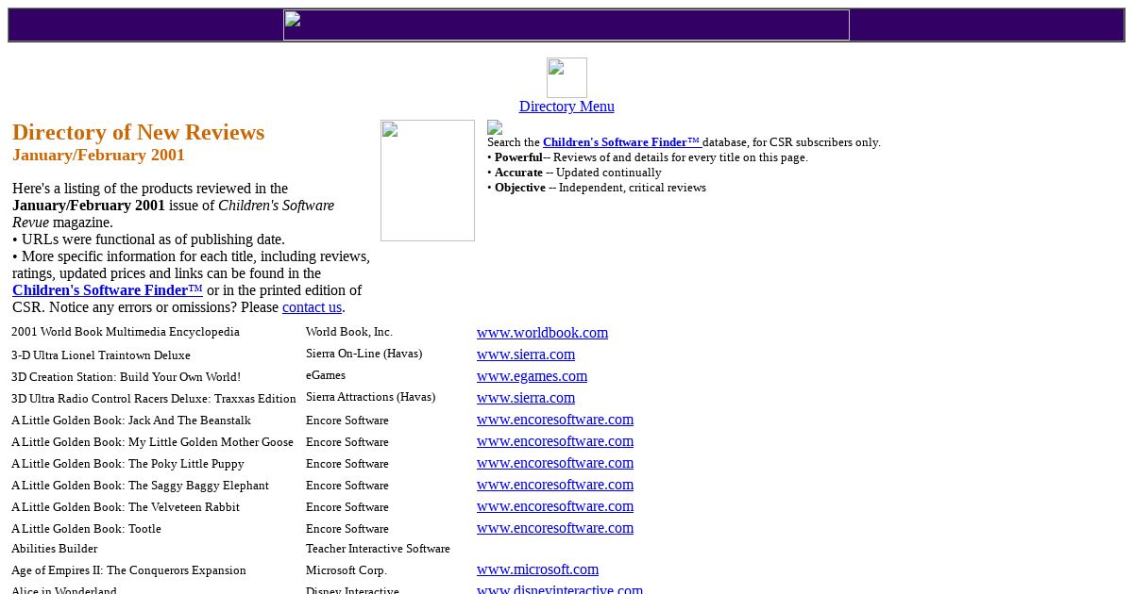Click 'Microsoft Corp.' publisher cell
This screenshot has height=594, width=1133.
[x=347, y=570]
